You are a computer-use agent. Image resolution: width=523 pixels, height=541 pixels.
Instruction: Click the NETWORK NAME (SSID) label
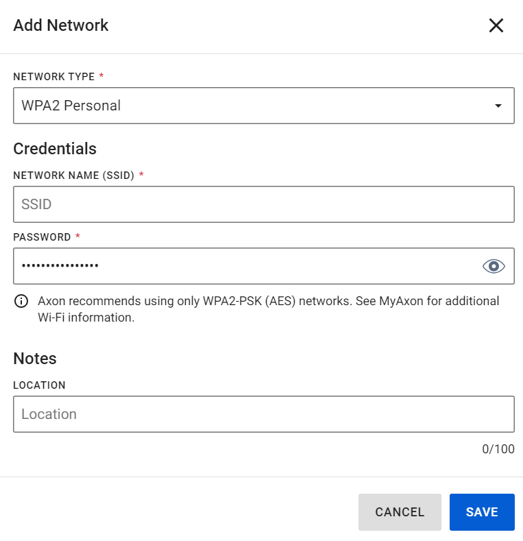[73, 176]
